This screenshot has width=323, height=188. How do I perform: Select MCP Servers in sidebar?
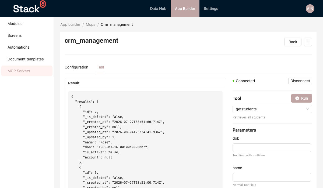27,71
